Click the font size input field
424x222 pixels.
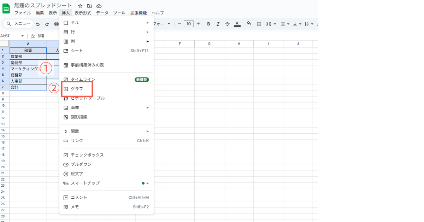point(189,24)
